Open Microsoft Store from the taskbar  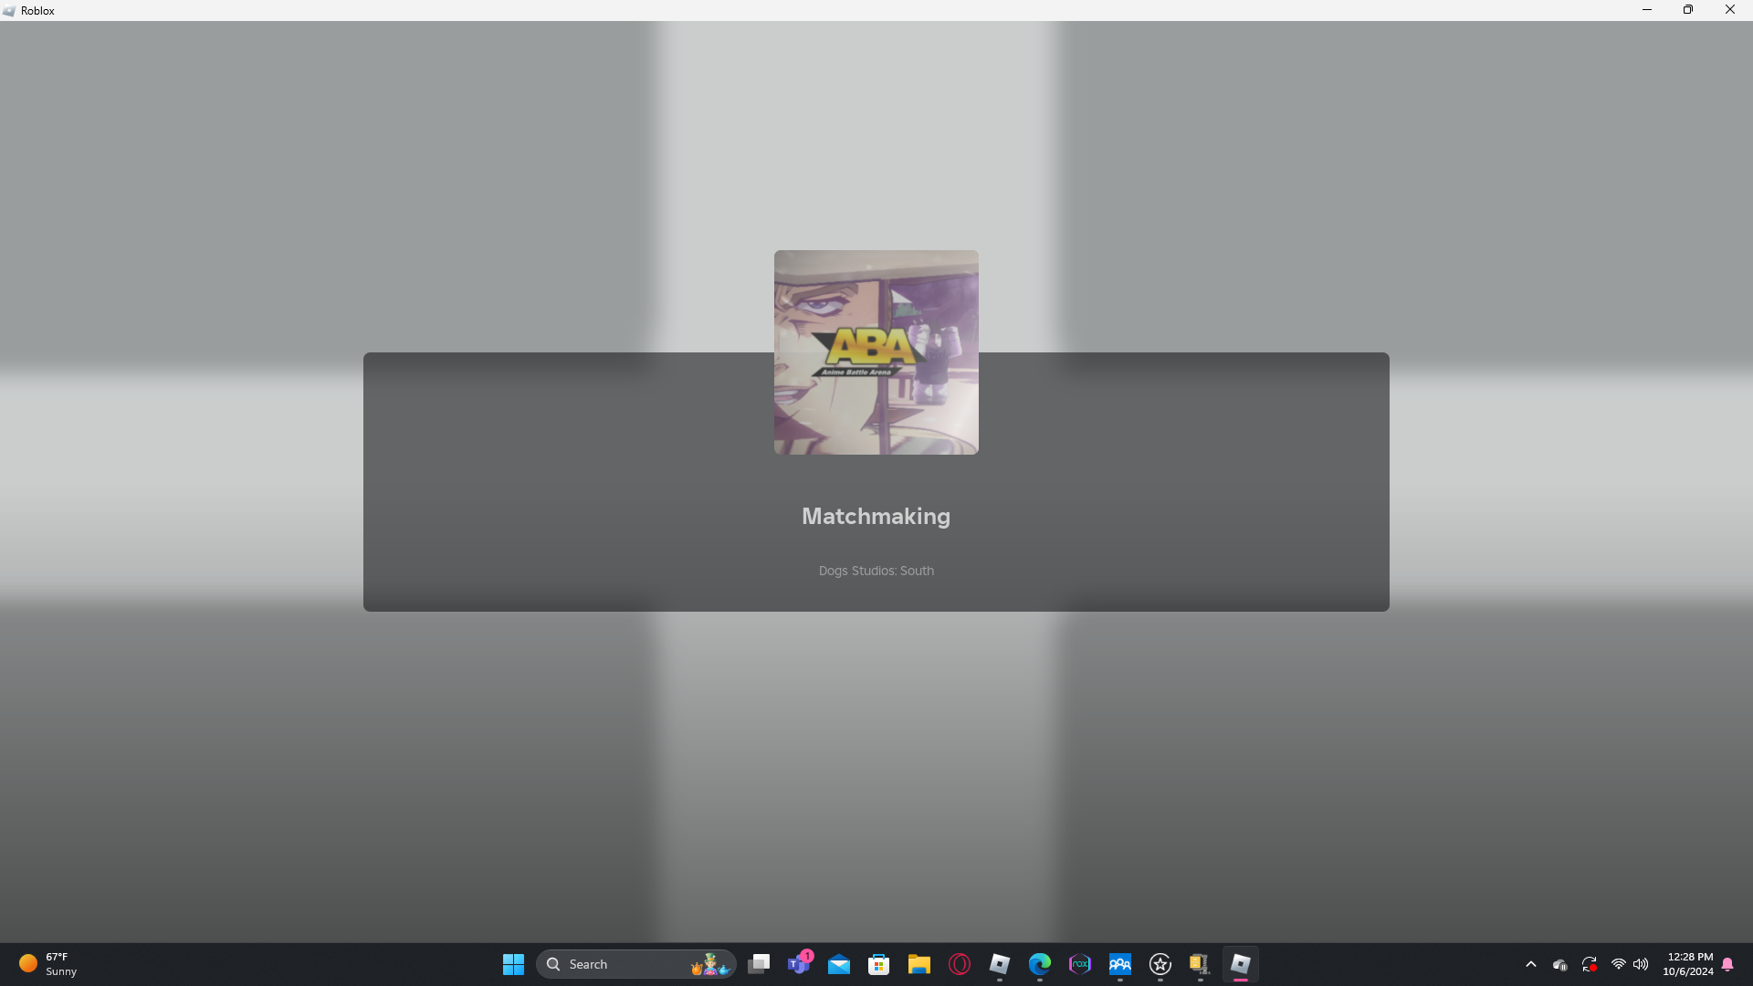878,964
